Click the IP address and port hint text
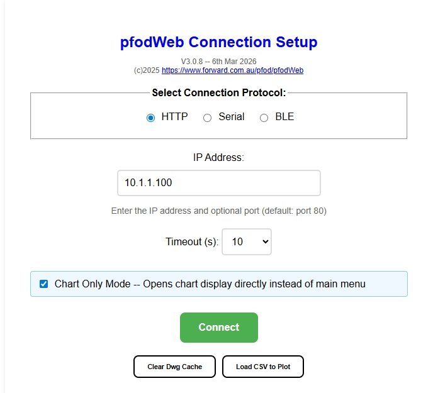This screenshot has width=433, height=393. [218, 211]
